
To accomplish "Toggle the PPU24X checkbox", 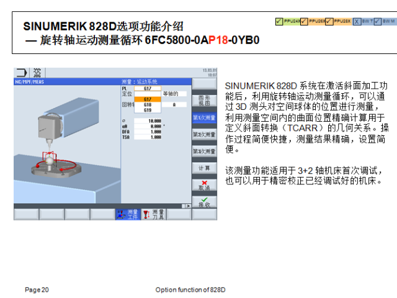I will (279, 21).
